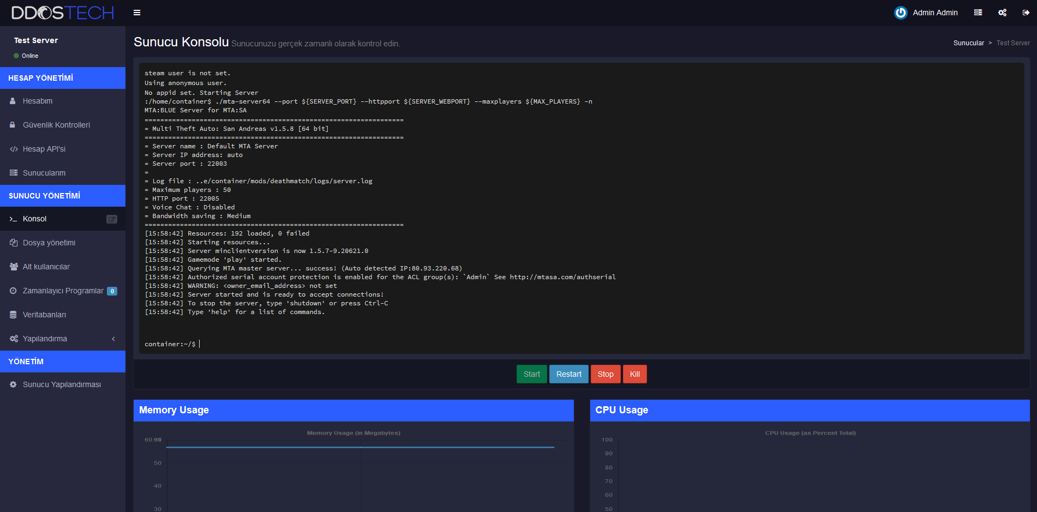Click the Start server button

tap(531, 374)
